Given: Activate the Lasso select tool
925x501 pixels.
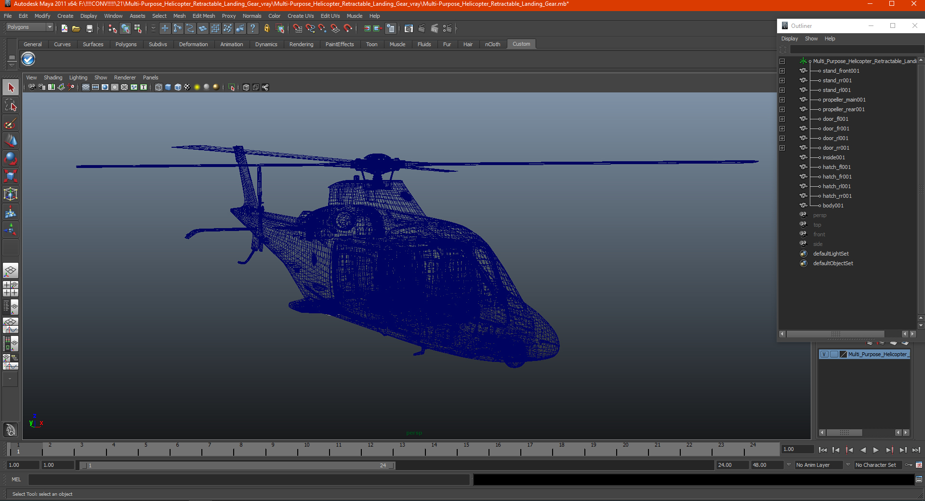Looking at the screenshot, I should coord(11,105).
